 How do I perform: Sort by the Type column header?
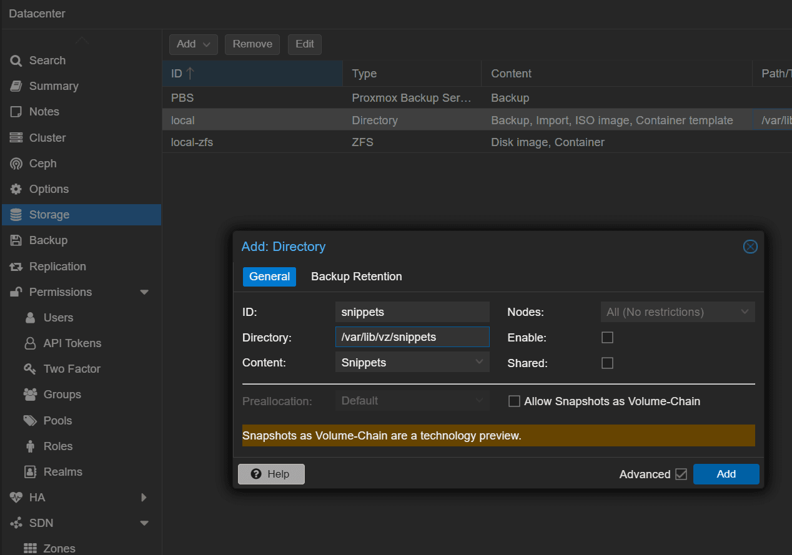click(412, 74)
